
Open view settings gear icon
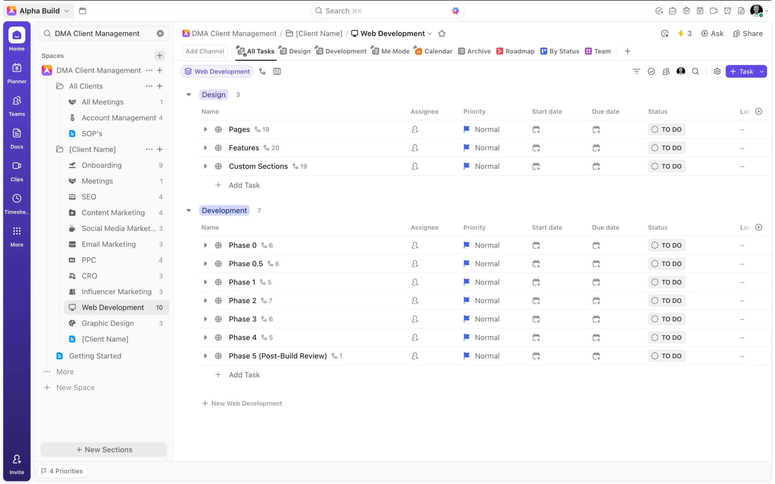tap(717, 71)
